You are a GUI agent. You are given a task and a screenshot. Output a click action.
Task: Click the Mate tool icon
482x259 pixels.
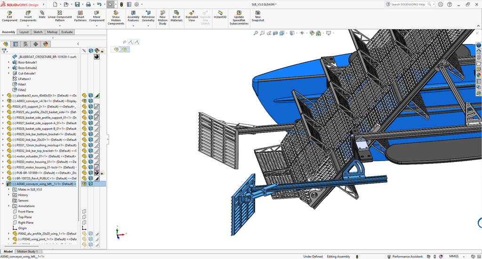[x=42, y=15]
